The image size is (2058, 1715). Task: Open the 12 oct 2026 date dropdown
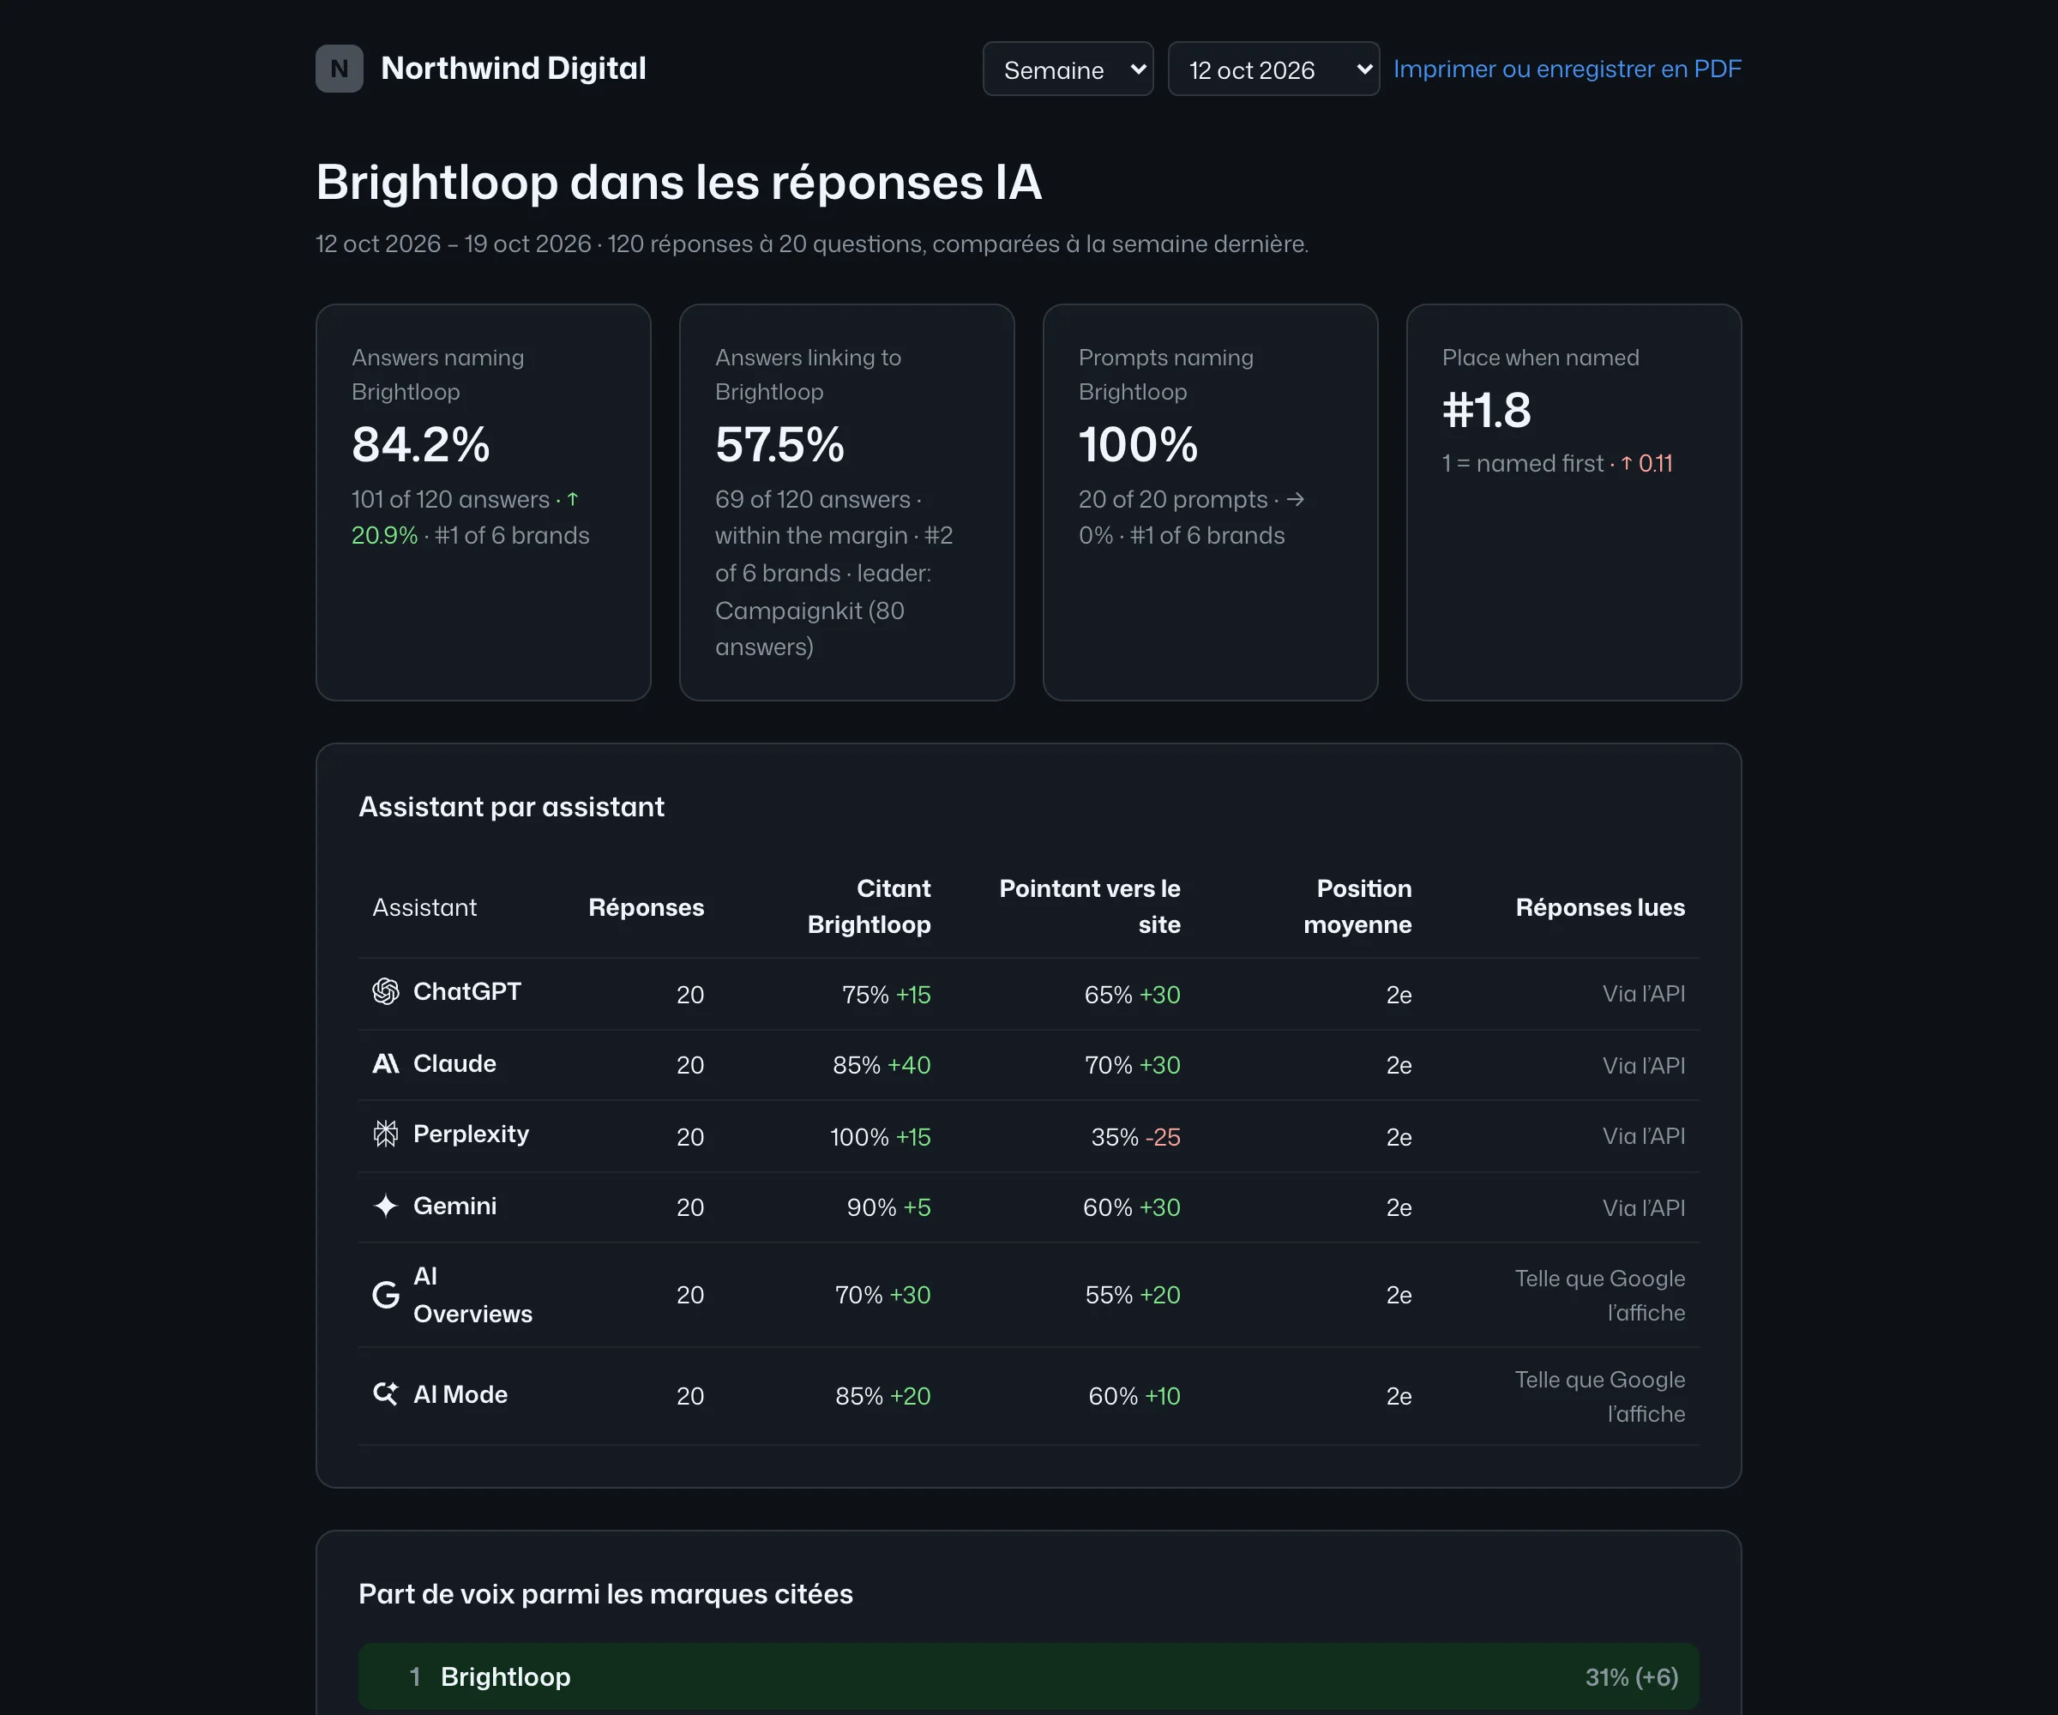(1273, 69)
